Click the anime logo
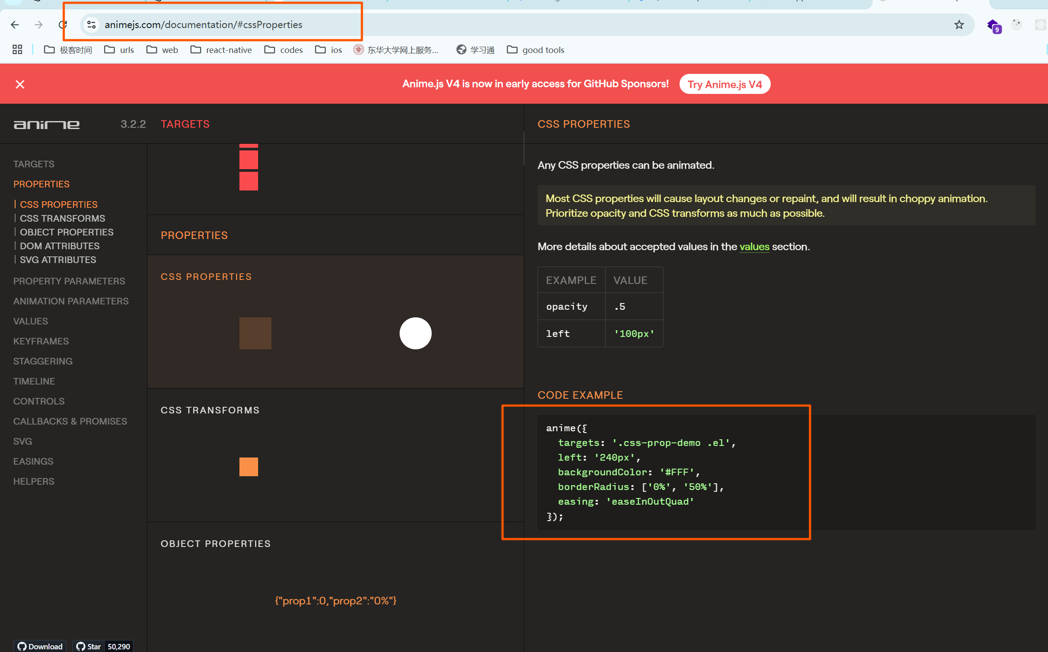This screenshot has width=1048, height=652. [47, 125]
